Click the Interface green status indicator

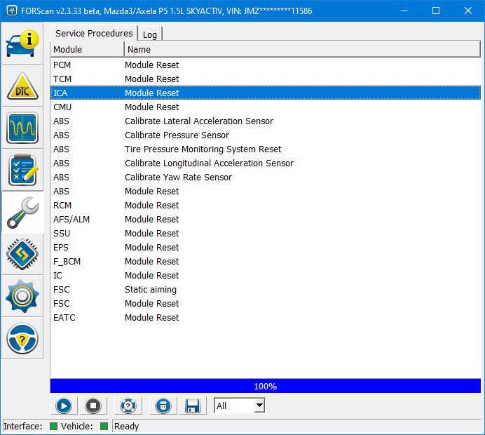pyautogui.click(x=53, y=427)
